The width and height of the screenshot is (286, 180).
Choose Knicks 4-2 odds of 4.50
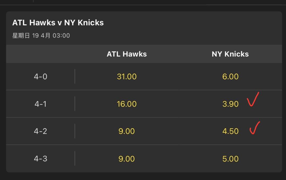point(230,131)
